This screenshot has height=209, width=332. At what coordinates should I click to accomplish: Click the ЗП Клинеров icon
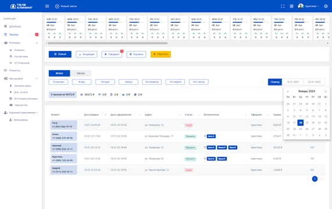[11, 63]
